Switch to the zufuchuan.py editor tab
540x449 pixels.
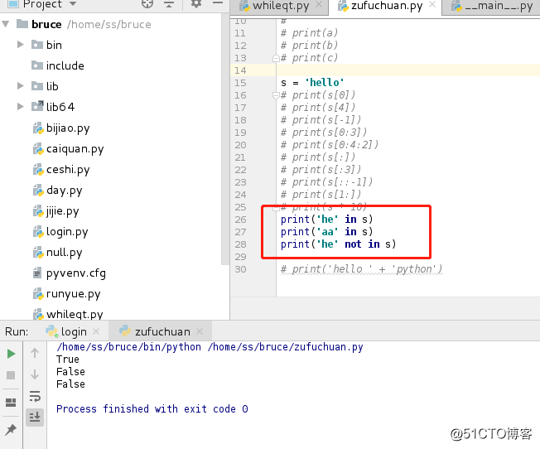386,6
